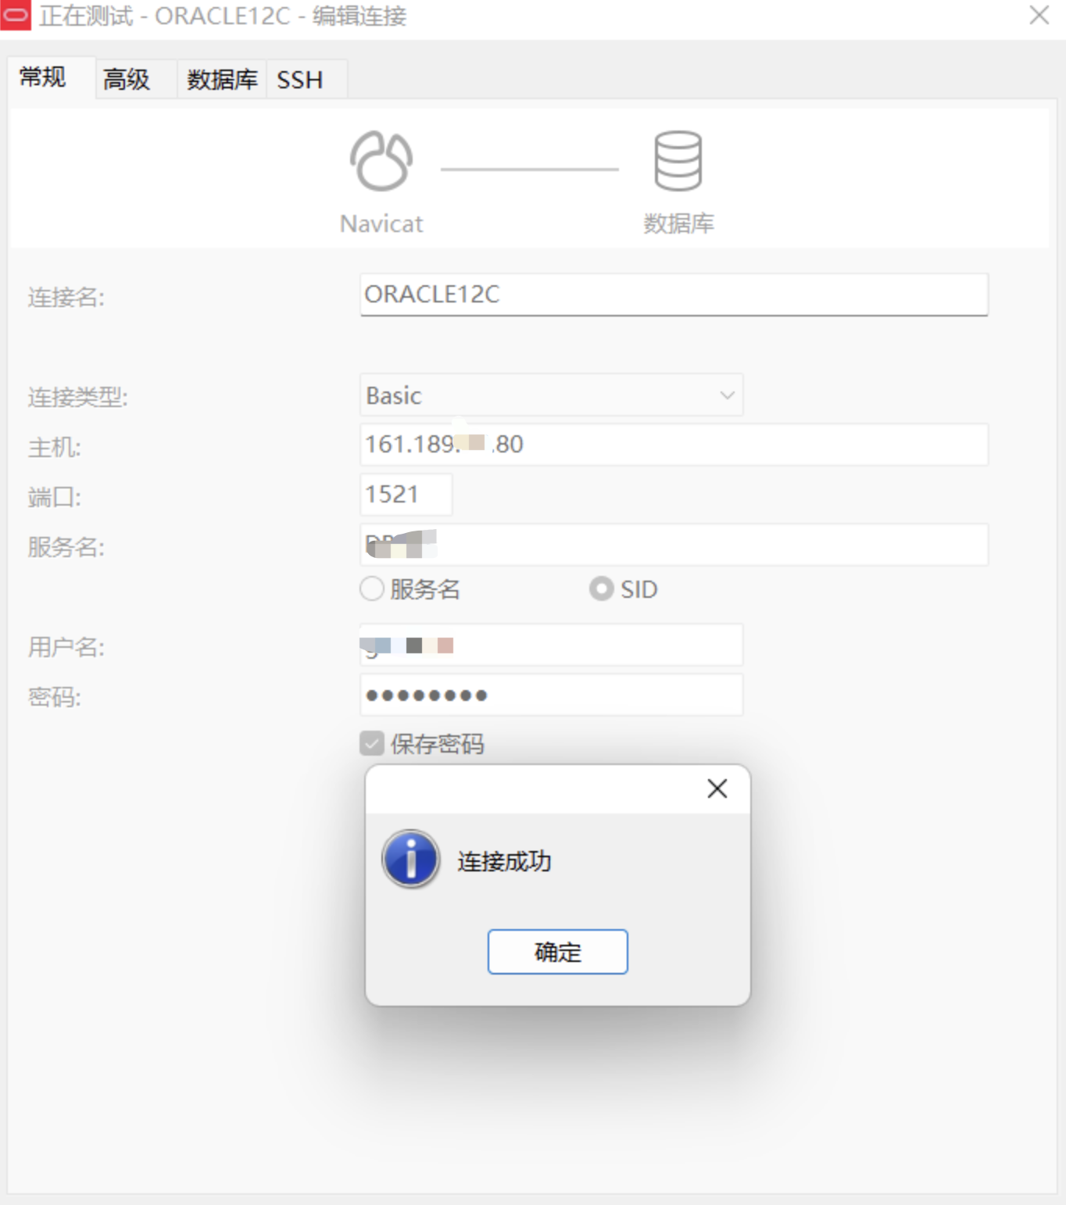
Task: Click the Oracle red icon in title bar
Action: [x=16, y=15]
